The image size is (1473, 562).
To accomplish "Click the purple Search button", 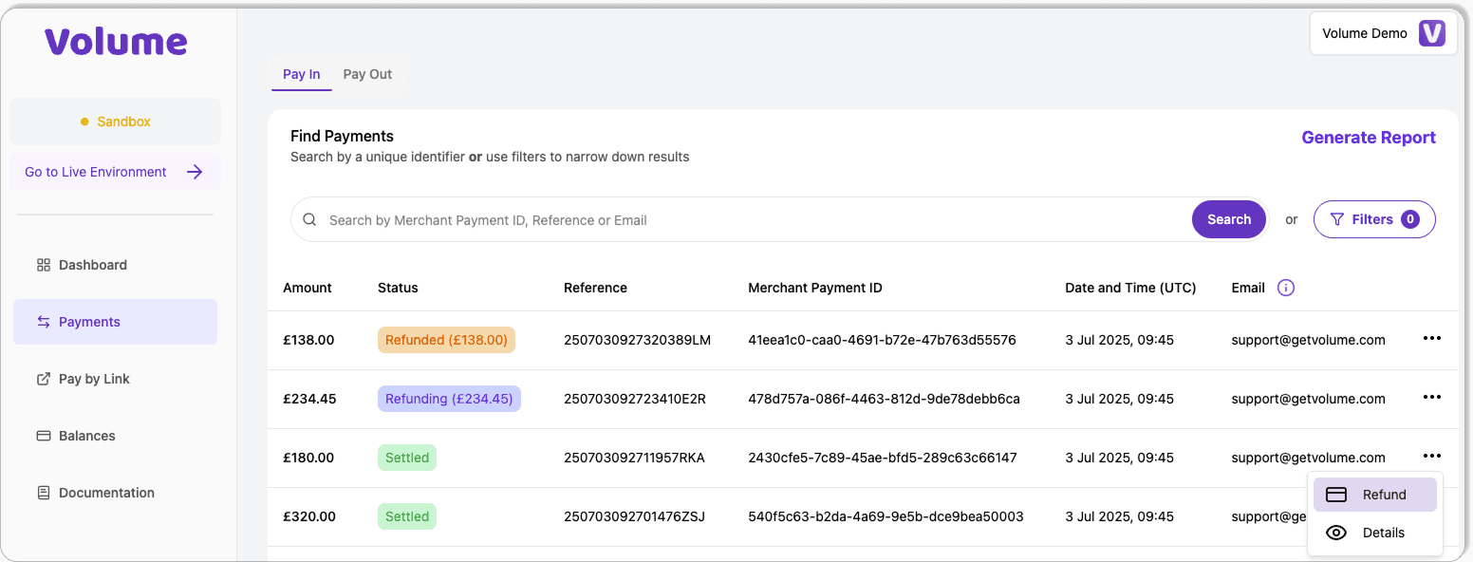I will [1229, 219].
